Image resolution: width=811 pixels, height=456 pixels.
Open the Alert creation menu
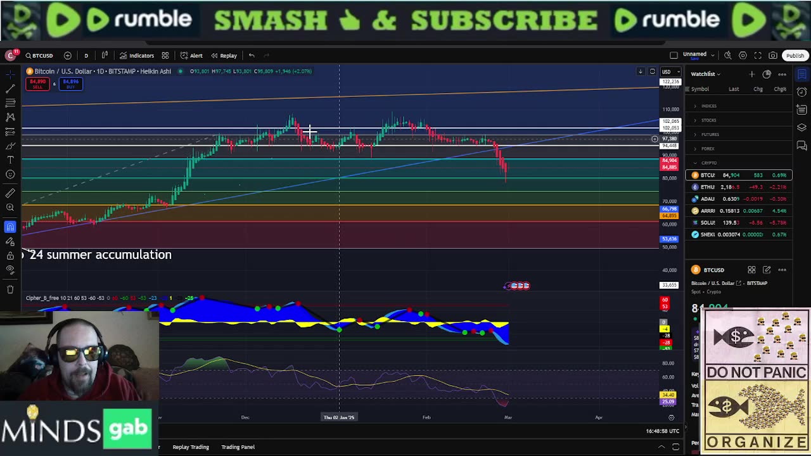tap(191, 56)
